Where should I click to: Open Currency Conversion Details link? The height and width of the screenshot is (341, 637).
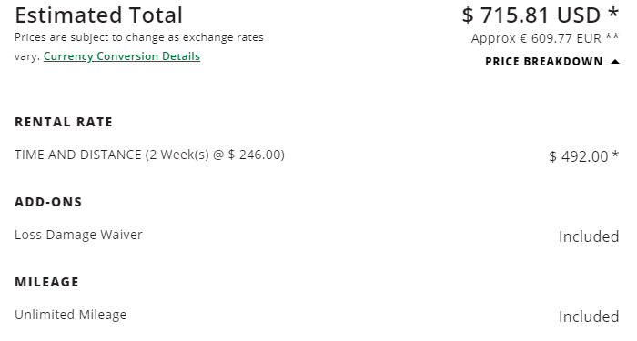122,56
